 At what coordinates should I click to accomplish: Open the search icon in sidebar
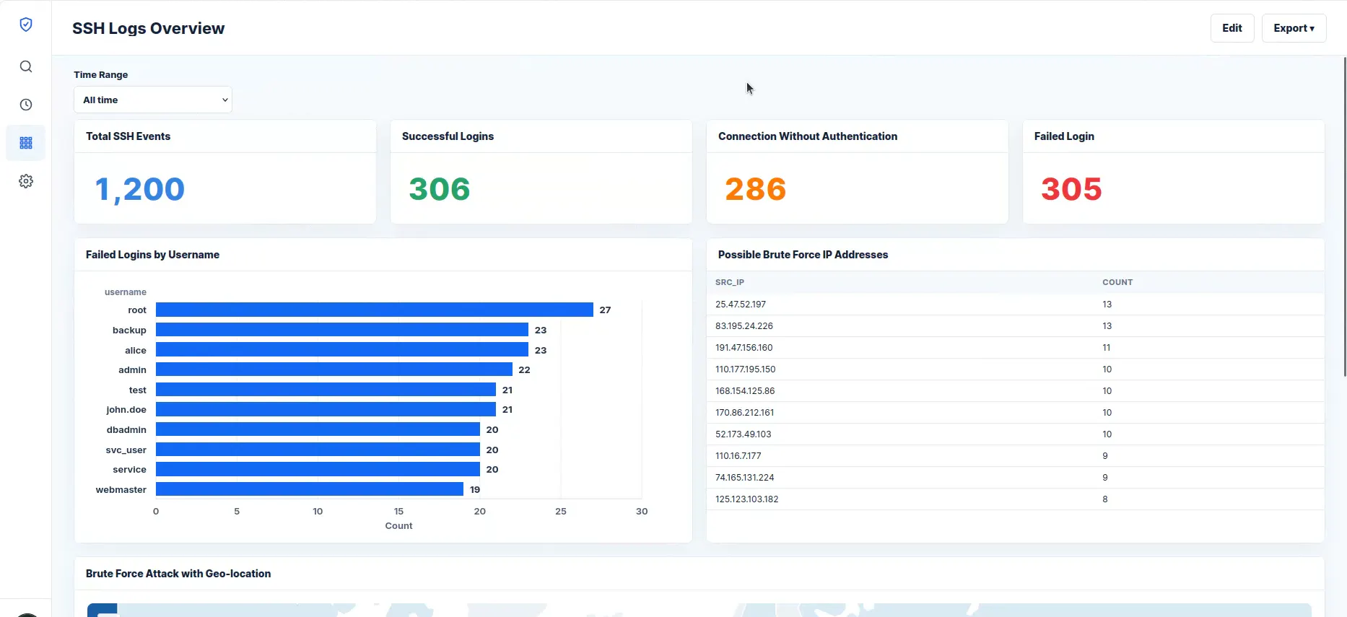click(26, 66)
